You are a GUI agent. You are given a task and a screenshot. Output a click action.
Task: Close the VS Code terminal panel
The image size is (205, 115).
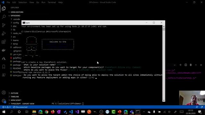pyautogui.click(x=201, y=65)
